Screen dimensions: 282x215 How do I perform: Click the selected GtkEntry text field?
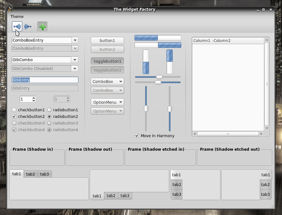click(x=45, y=80)
